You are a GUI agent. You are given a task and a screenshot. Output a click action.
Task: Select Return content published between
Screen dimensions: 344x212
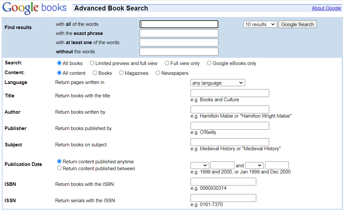pyautogui.click(x=59, y=168)
